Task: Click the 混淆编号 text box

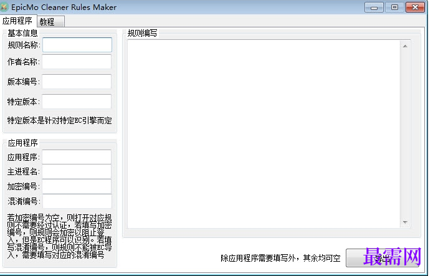Action: click(x=77, y=201)
